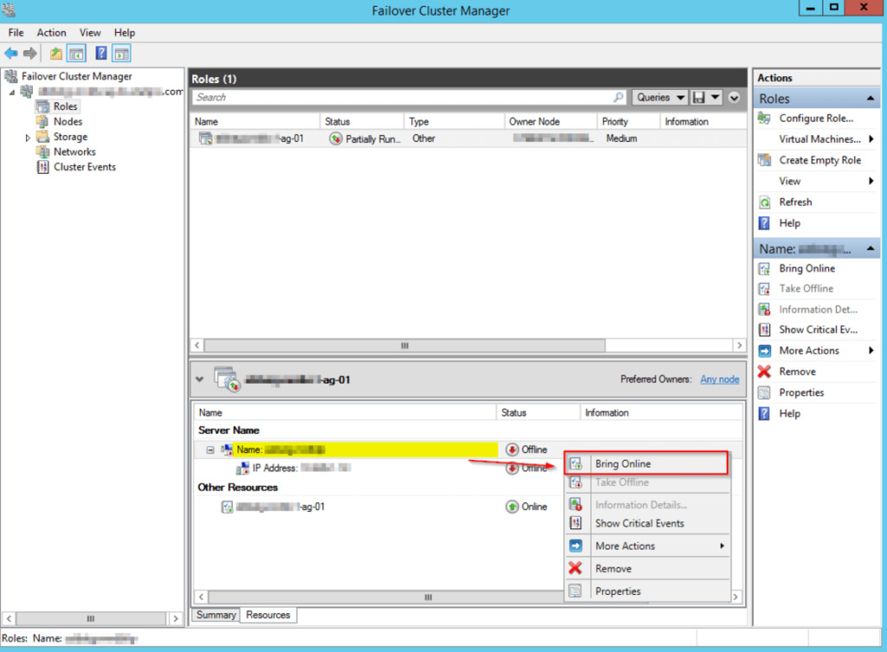Collapse the Server Name resource tree

point(210,450)
